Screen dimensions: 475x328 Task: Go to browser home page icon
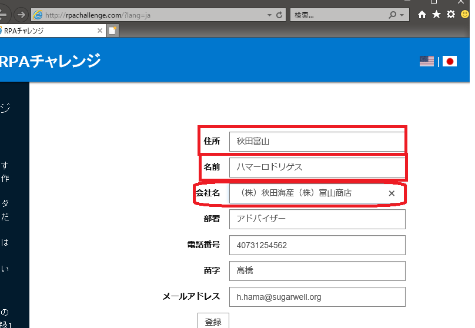tap(422, 15)
